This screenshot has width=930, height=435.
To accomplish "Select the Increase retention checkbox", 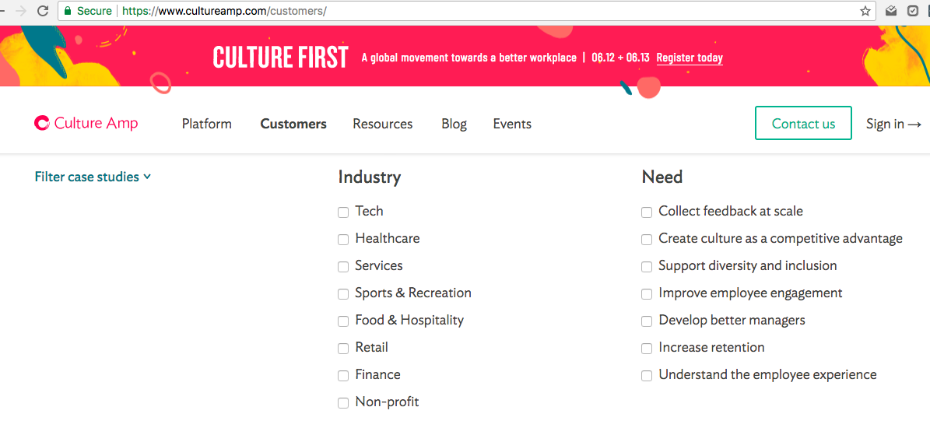I will 647,349.
